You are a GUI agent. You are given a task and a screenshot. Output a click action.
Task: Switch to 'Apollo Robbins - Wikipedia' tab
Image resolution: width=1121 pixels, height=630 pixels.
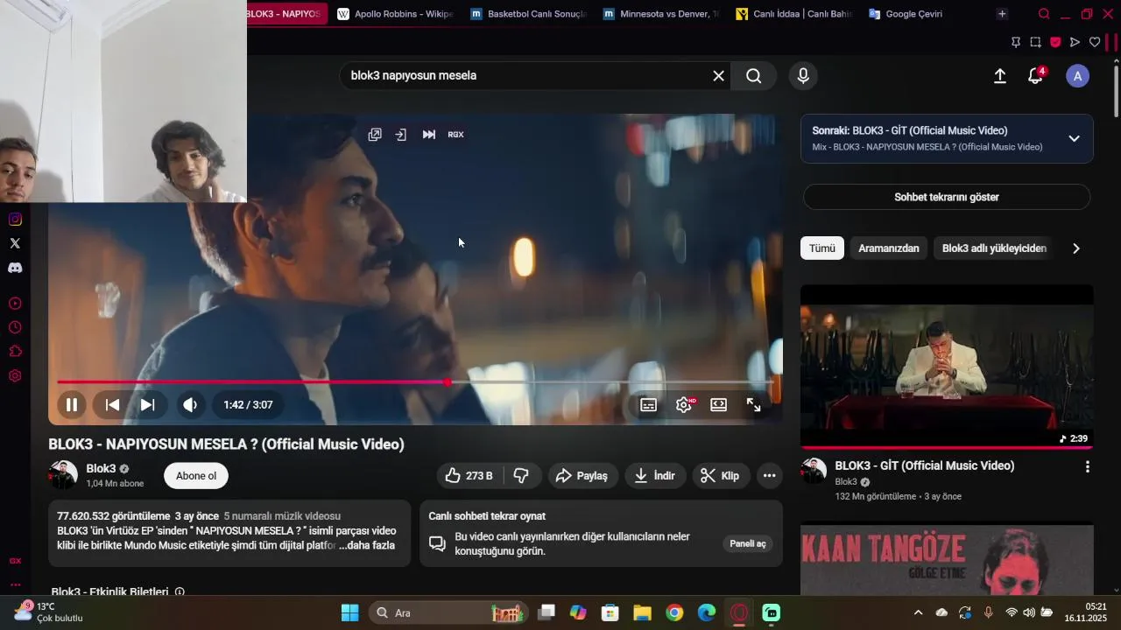tap(394, 14)
